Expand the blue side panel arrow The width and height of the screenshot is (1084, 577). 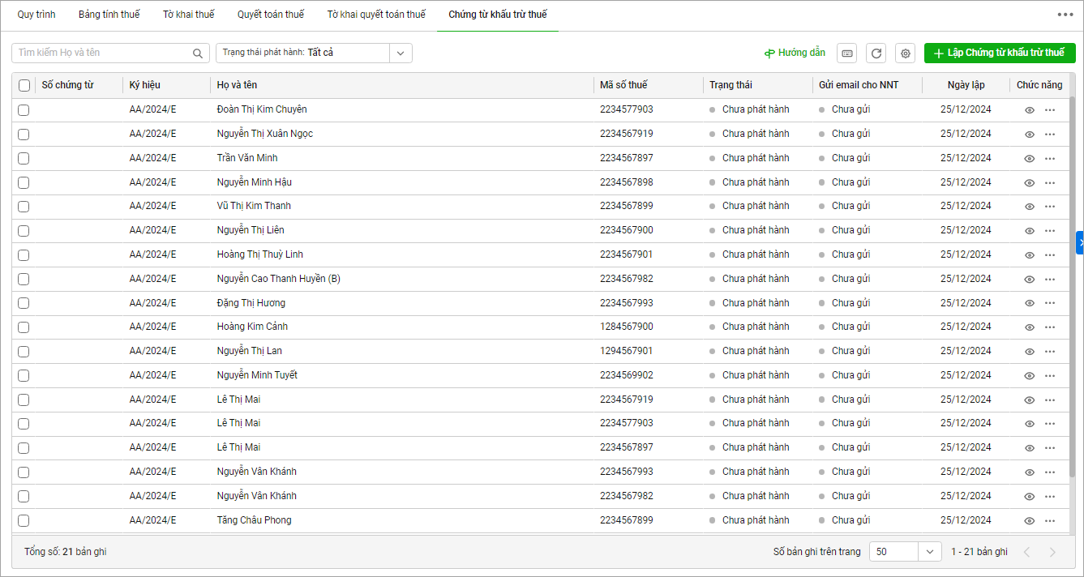[1079, 242]
